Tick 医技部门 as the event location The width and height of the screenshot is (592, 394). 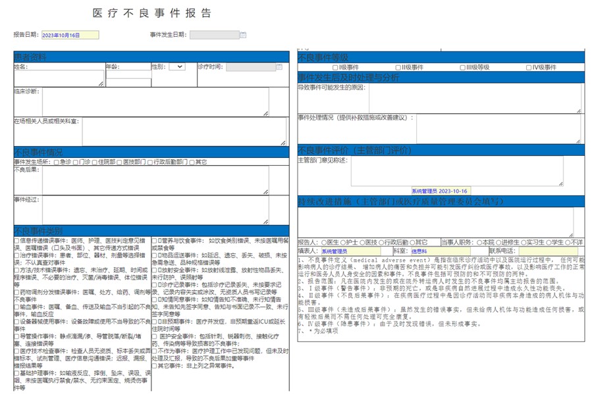[x=119, y=162]
